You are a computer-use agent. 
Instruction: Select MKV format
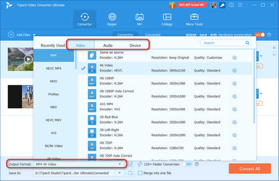(53, 107)
